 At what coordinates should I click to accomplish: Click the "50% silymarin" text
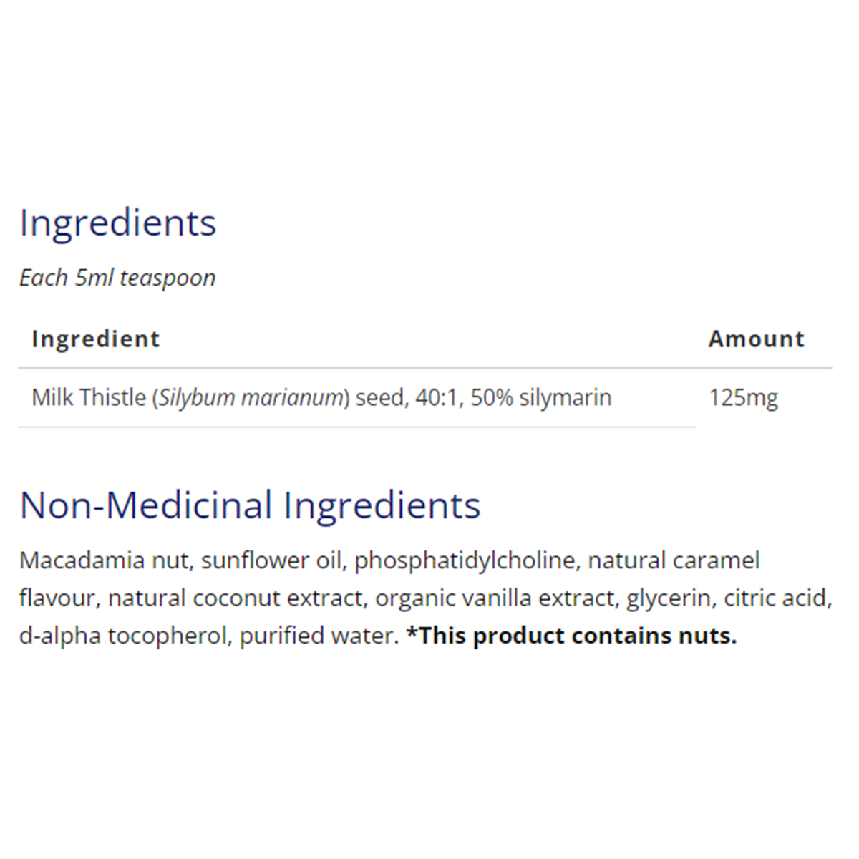tap(540, 397)
